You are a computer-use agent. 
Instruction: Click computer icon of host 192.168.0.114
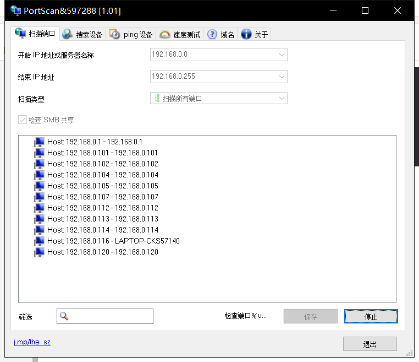[39, 230]
